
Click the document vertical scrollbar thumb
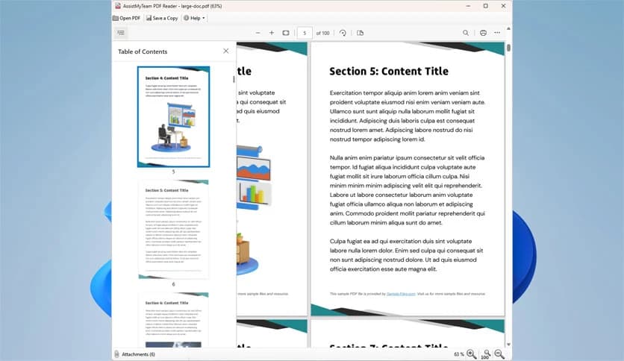pos(508,48)
